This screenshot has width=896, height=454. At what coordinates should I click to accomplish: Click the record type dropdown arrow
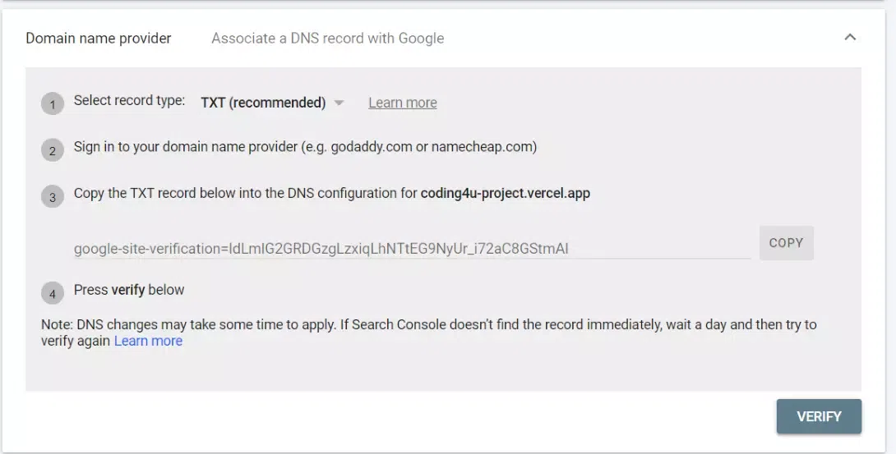(x=339, y=103)
